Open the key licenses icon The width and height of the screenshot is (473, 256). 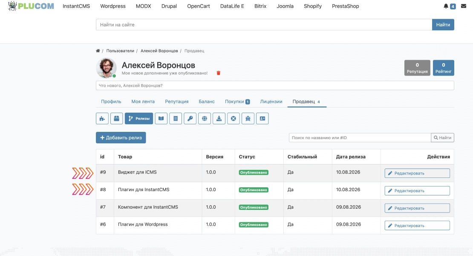[x=190, y=118]
